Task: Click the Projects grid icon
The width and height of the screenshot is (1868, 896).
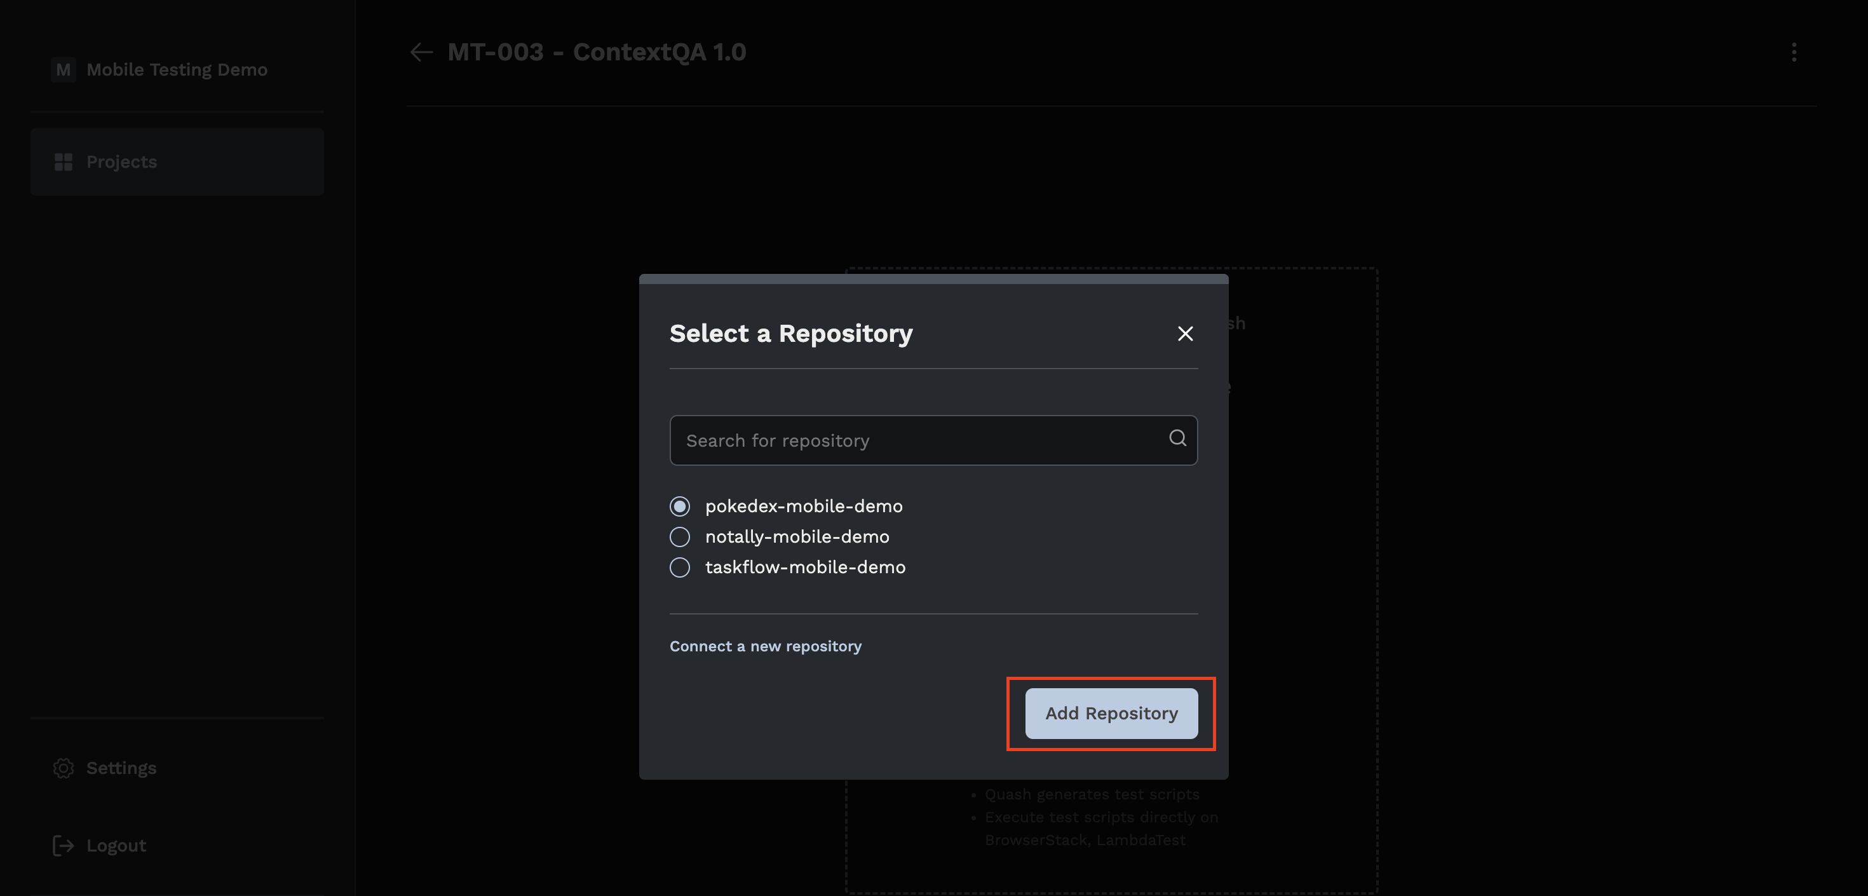Action: pos(64,162)
